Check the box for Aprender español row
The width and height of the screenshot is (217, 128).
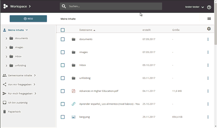[63, 104]
